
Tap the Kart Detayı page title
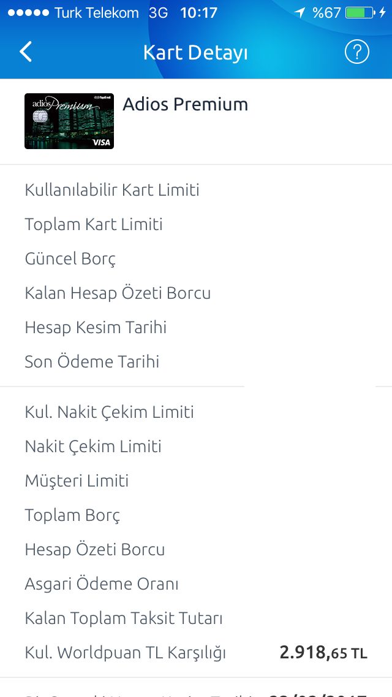195,53
